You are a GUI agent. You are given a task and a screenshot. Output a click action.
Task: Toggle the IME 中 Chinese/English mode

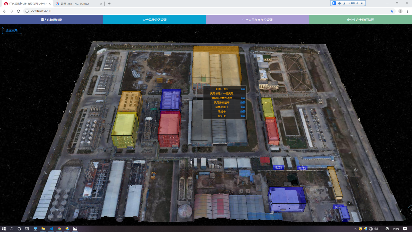tap(339, 3)
